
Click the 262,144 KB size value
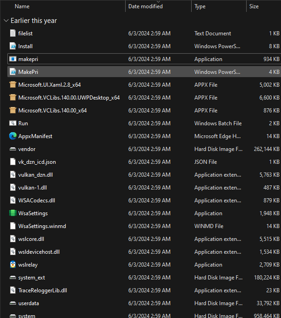click(267, 149)
